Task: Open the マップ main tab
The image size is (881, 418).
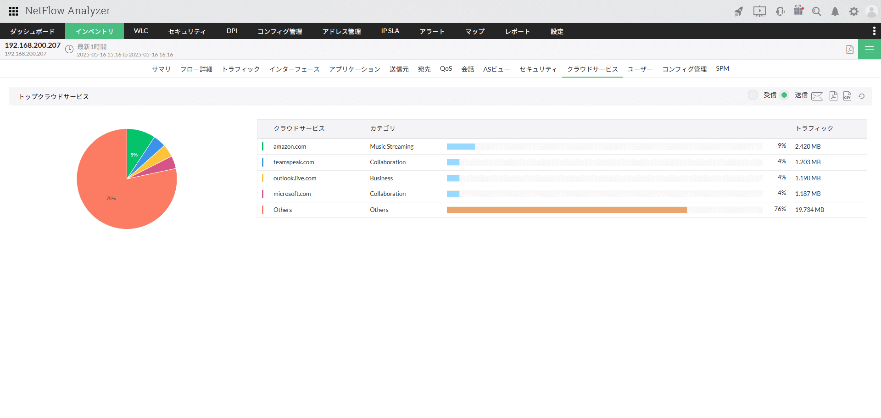Action: [x=475, y=31]
